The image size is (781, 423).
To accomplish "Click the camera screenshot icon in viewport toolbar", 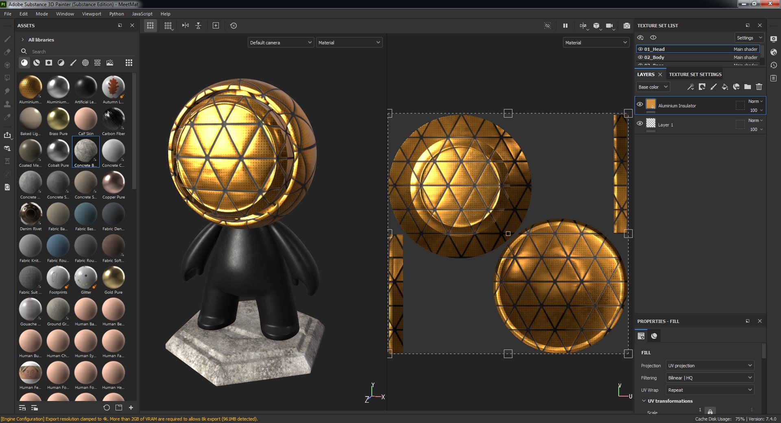I will 627,26.
